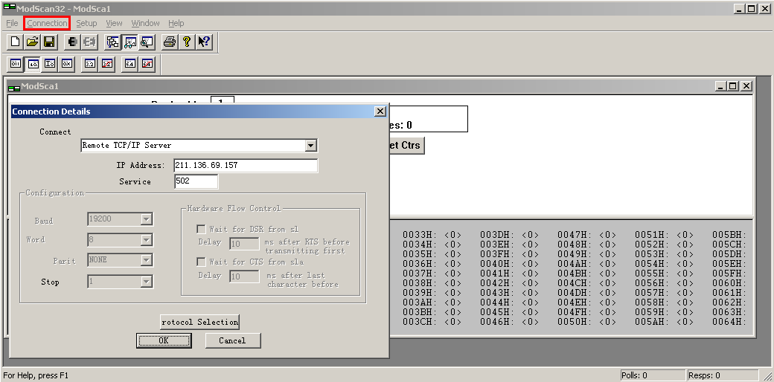Open a file using the folder icon
This screenshot has width=774, height=382.
click(32, 42)
